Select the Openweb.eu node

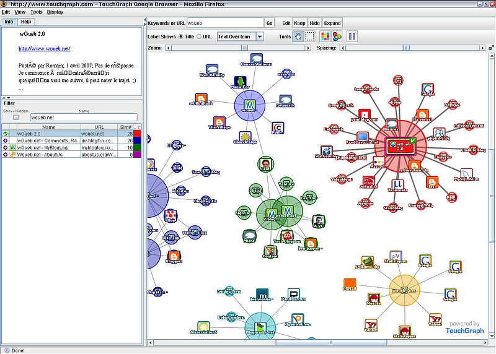point(298,319)
